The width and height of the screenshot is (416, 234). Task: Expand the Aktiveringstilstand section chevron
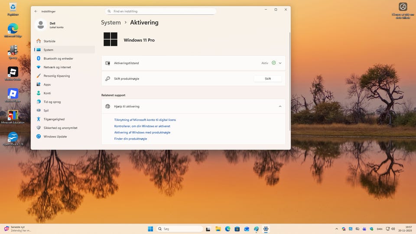(280, 63)
